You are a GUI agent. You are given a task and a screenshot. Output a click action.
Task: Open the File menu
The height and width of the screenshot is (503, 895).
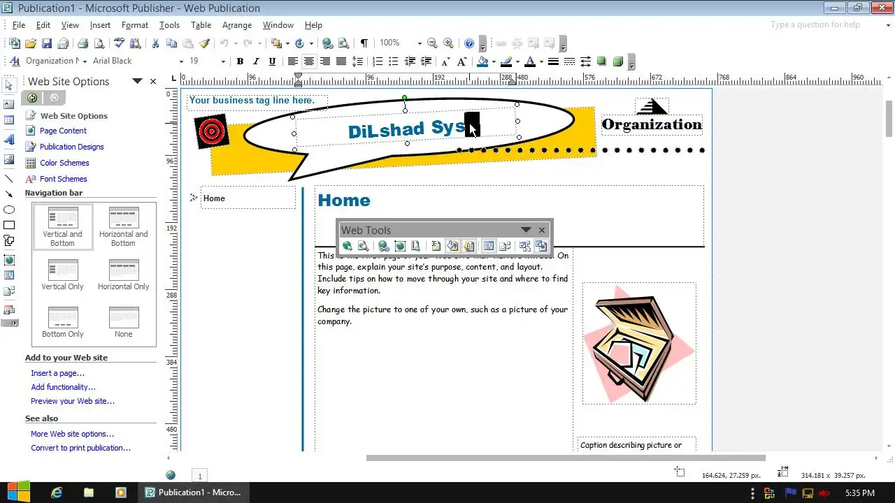(x=19, y=25)
